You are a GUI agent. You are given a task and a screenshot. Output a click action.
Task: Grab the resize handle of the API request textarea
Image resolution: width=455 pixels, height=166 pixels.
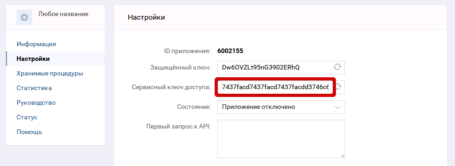pos(342,155)
